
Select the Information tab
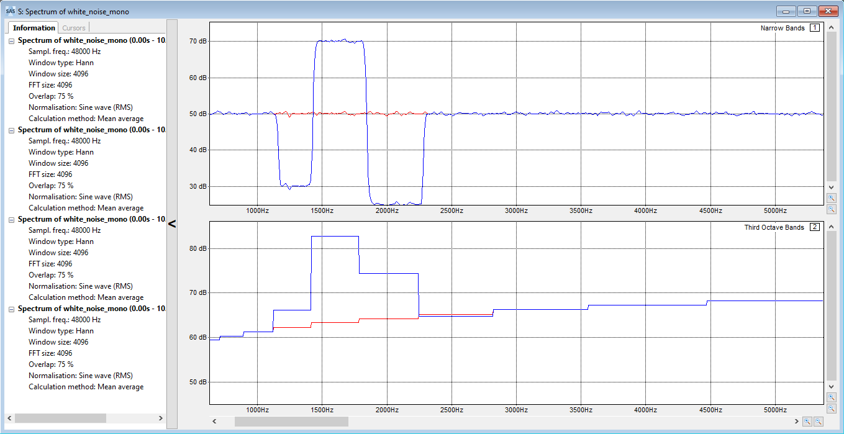[32, 27]
